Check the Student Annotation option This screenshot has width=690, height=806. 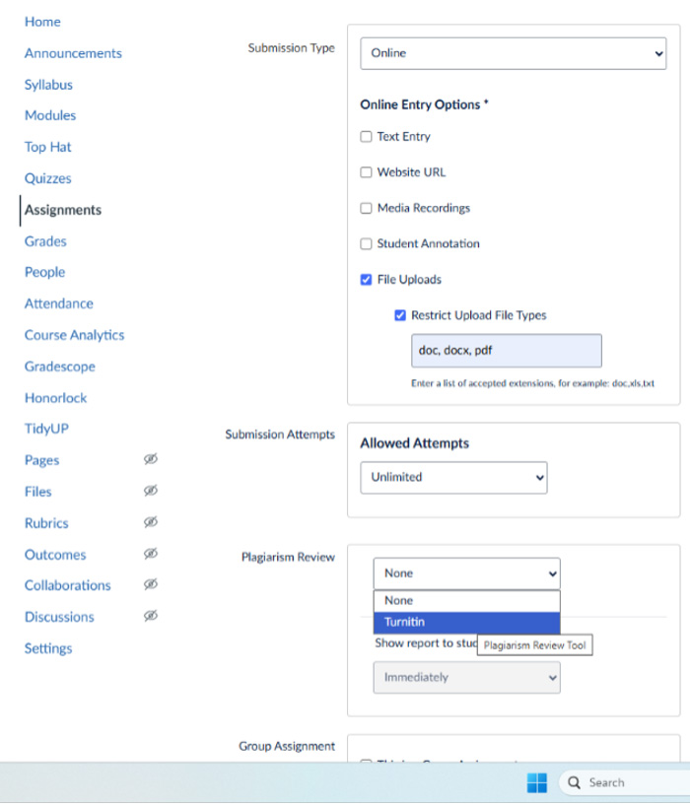(366, 243)
